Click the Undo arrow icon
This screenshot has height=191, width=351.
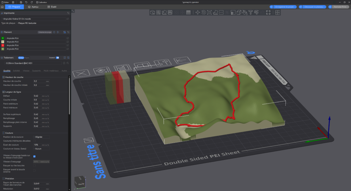click(x=26, y=2)
